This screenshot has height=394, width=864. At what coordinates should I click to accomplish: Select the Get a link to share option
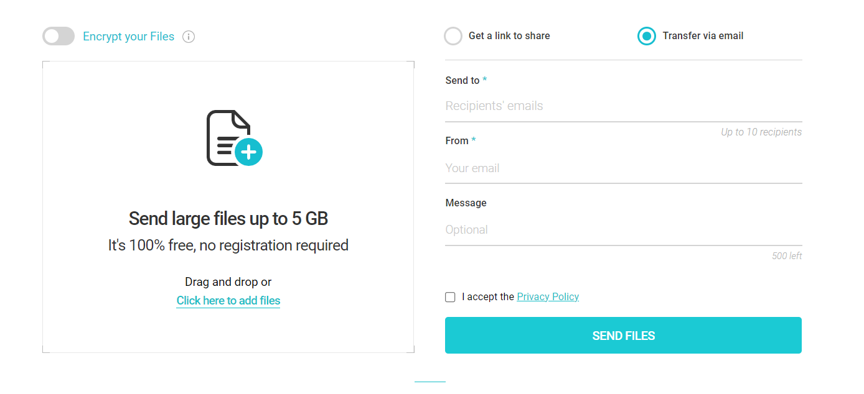(453, 36)
